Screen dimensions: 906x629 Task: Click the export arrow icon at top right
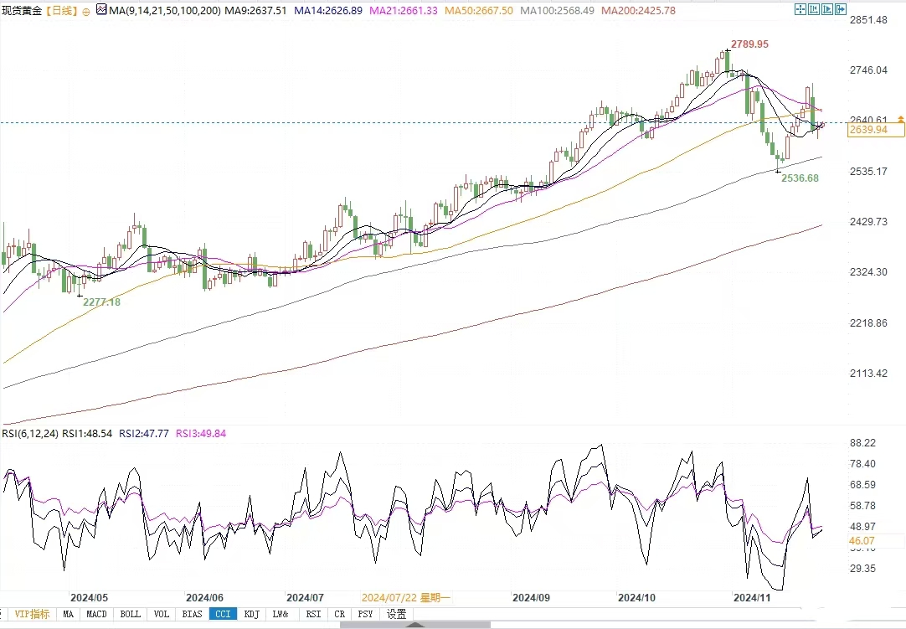pos(841,9)
